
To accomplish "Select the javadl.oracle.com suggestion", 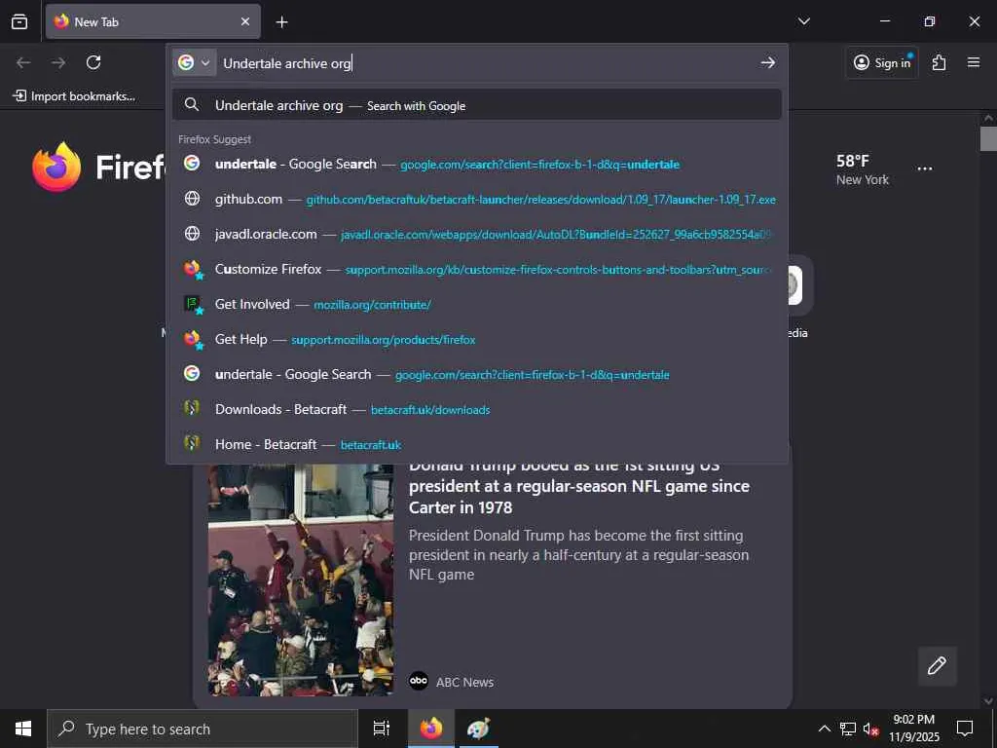I will point(476,234).
